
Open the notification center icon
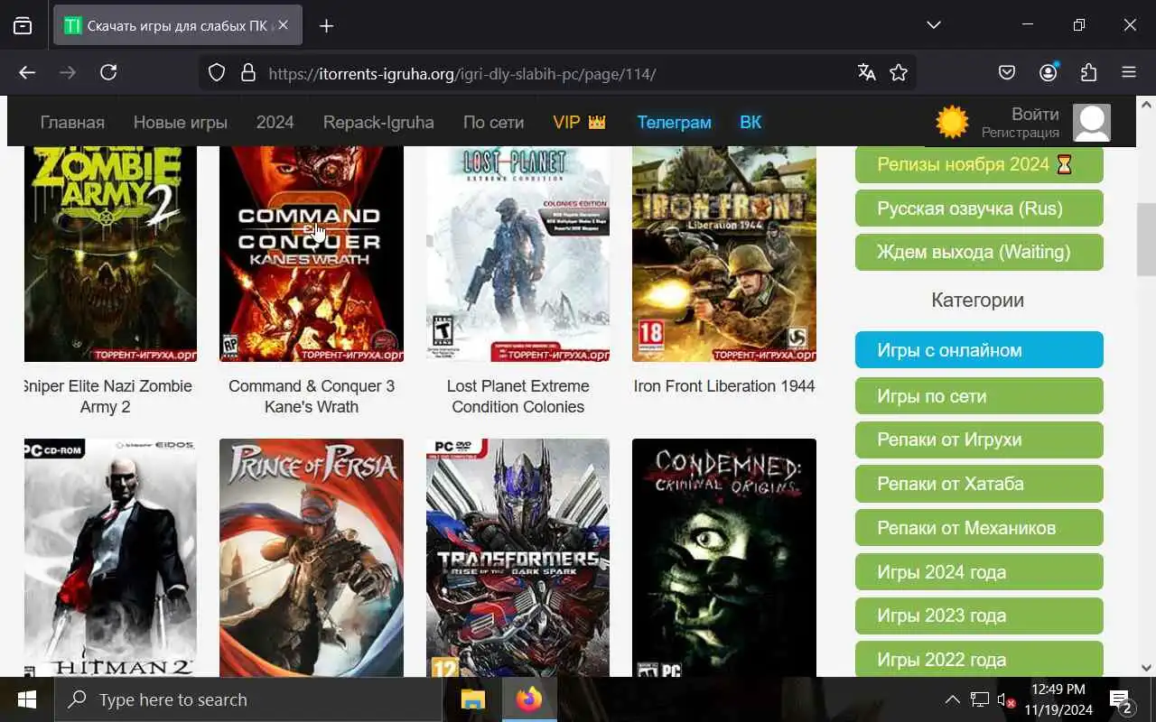coord(1122,700)
